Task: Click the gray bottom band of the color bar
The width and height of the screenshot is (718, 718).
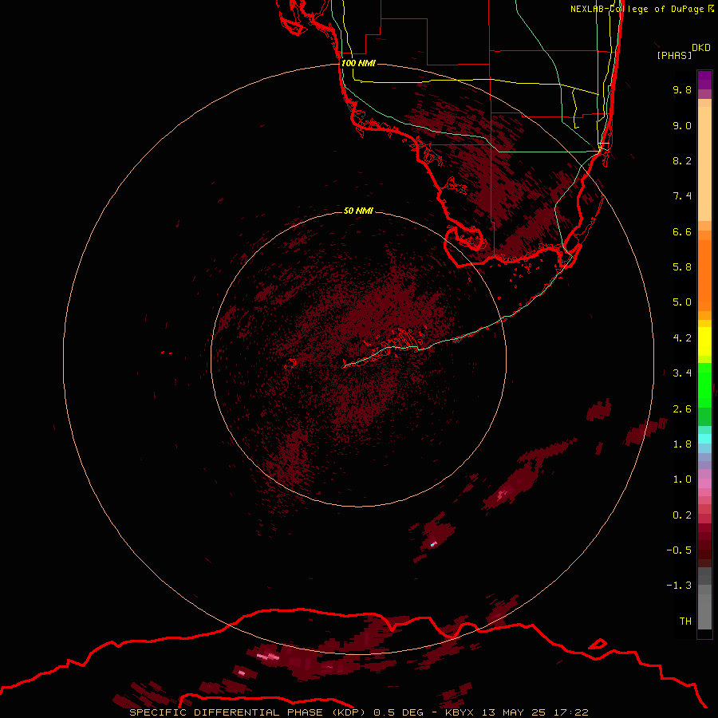Action: point(704,607)
